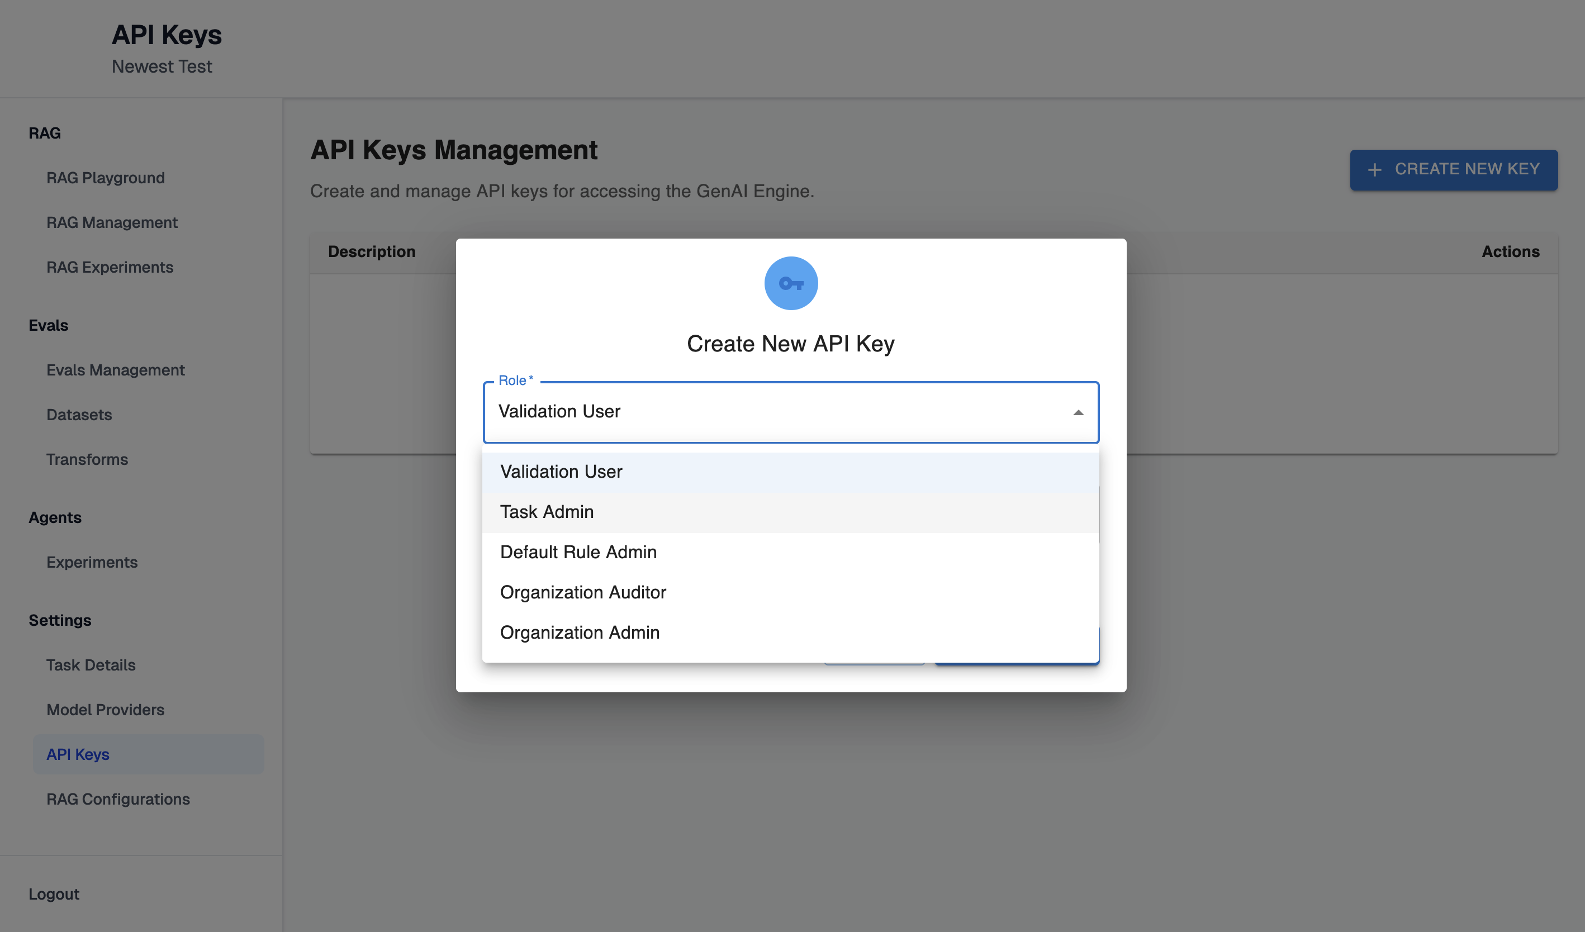
Task: Click Logout link in sidebar
Action: (54, 893)
